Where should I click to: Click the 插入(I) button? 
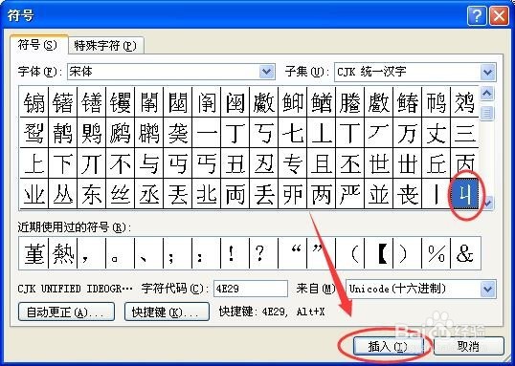[388, 346]
